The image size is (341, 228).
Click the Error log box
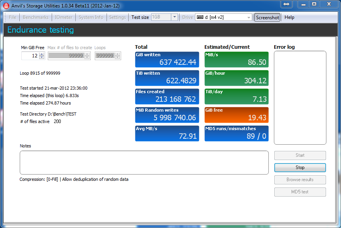coord(300,97)
